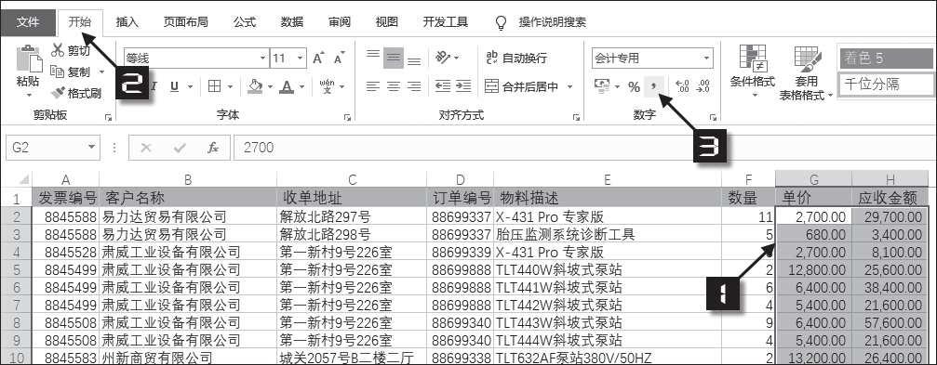Switch to the 审阅 tab
This screenshot has height=365, width=937.
point(340,22)
